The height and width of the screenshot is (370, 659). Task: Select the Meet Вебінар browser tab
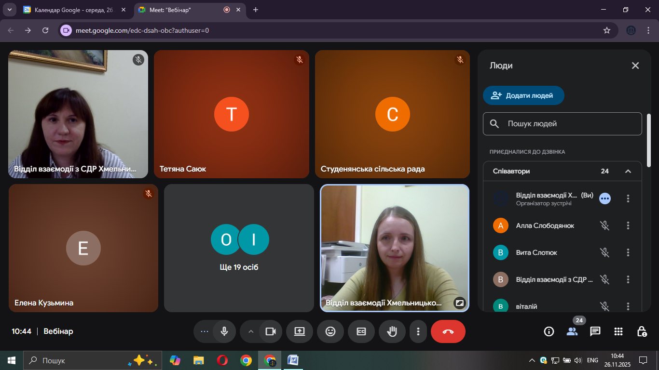(178, 10)
